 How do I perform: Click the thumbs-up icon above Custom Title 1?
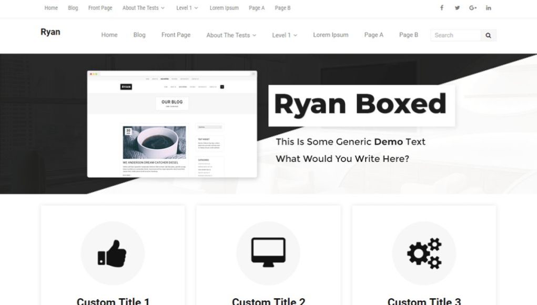click(113, 253)
